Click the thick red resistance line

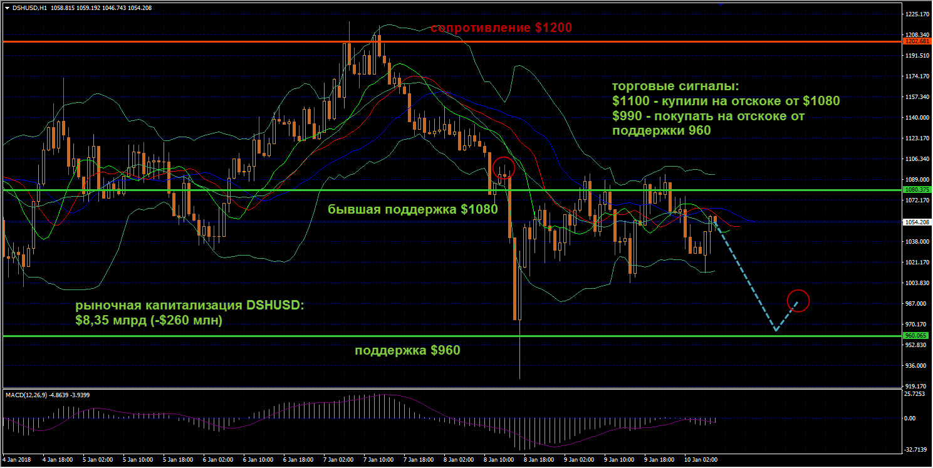pyautogui.click(x=251, y=41)
